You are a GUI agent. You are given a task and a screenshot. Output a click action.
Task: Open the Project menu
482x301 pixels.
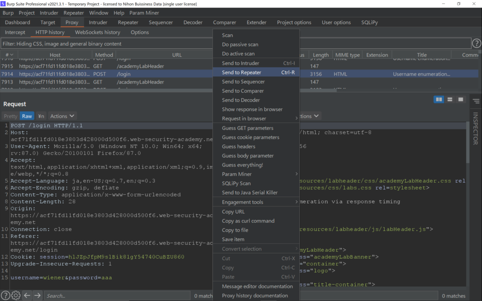(27, 13)
